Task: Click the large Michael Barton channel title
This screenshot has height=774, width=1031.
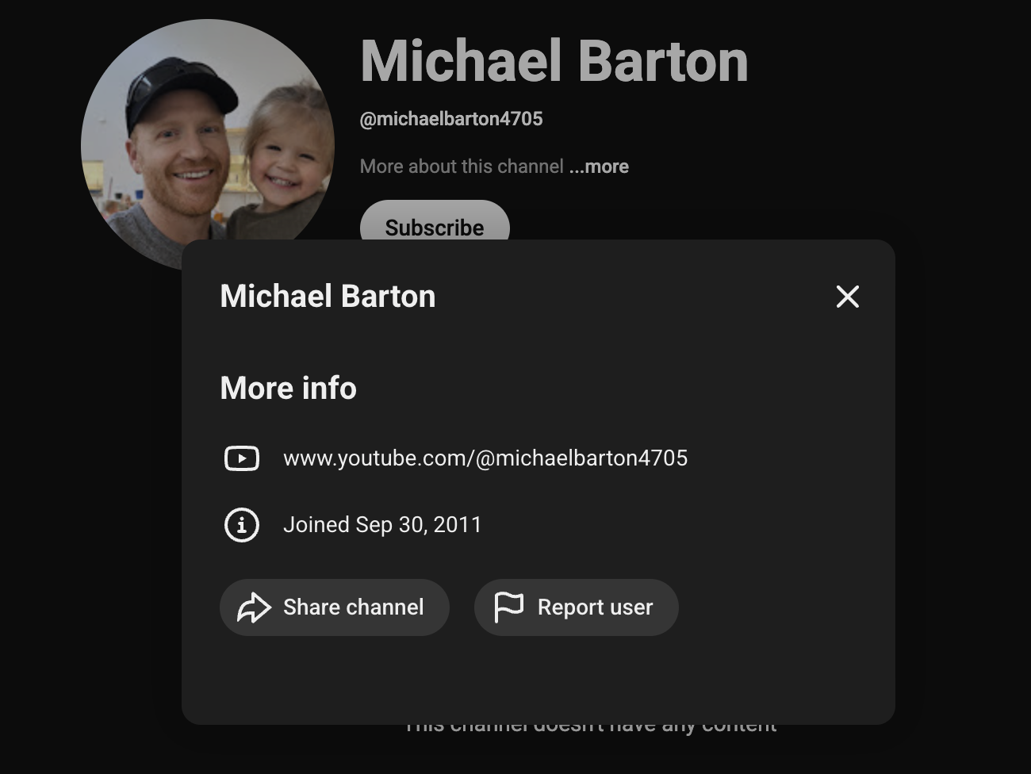Action: [x=554, y=61]
